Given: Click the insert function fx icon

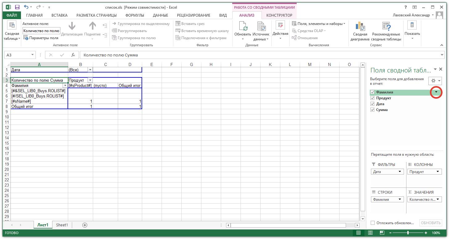Looking at the screenshot, I should 73,55.
